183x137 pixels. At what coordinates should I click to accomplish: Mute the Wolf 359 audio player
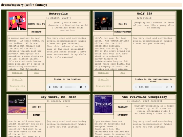(x=167, y=87)
